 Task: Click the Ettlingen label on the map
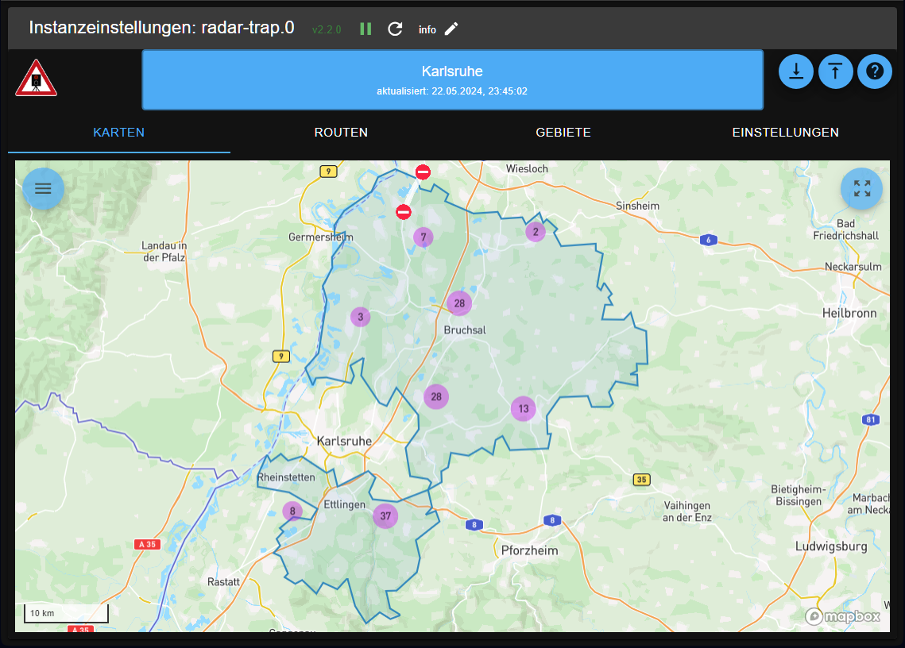[x=345, y=504]
